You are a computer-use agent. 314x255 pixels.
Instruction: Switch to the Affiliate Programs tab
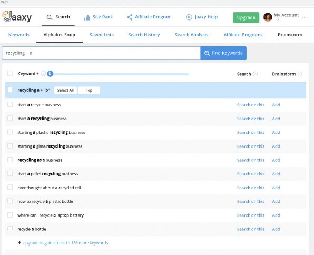point(243,35)
